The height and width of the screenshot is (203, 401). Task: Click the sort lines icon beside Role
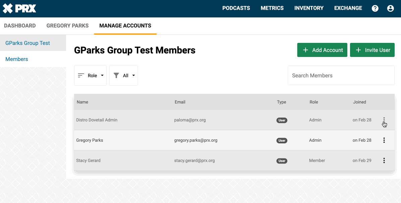81,75
